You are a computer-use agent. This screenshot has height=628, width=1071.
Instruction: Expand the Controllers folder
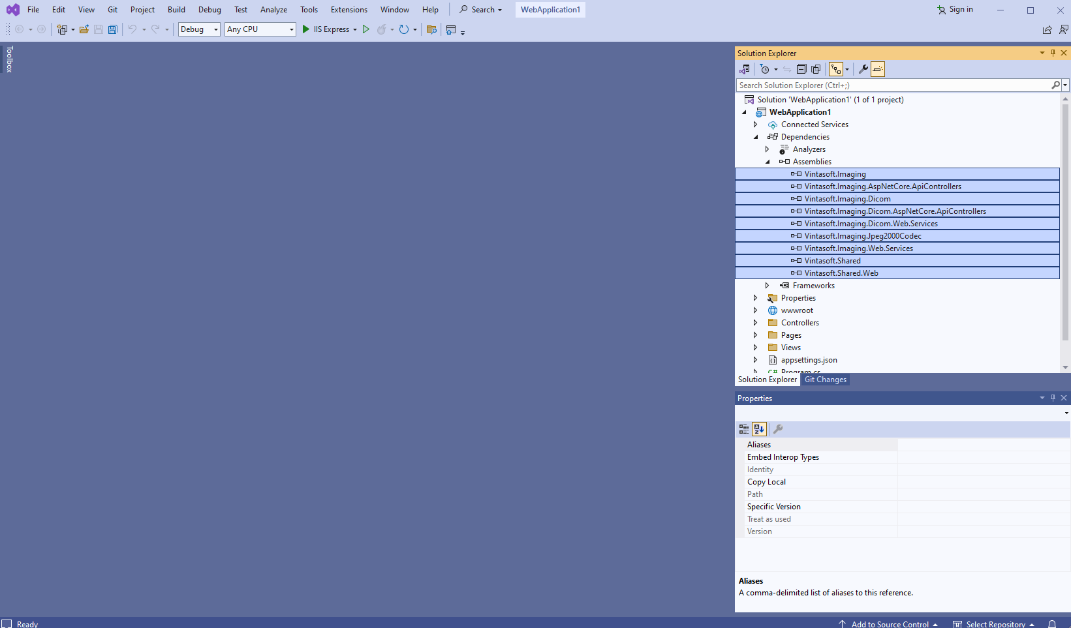756,323
